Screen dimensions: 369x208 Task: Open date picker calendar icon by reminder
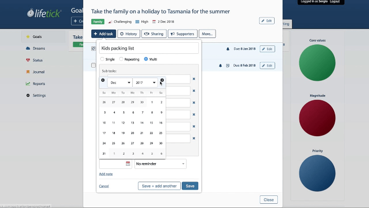[x=128, y=164]
